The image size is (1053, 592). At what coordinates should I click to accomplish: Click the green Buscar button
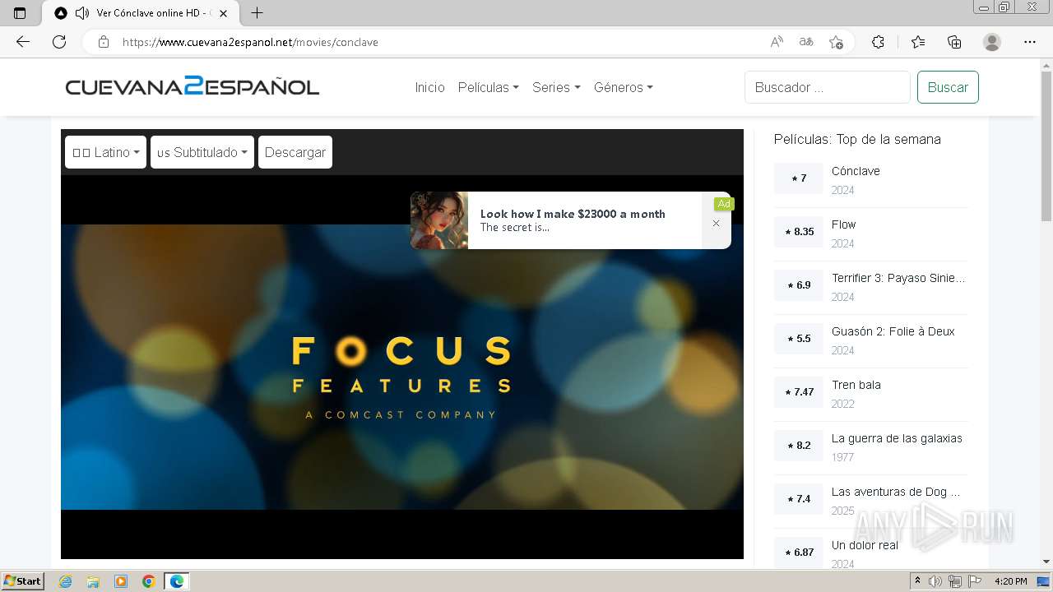pos(948,87)
